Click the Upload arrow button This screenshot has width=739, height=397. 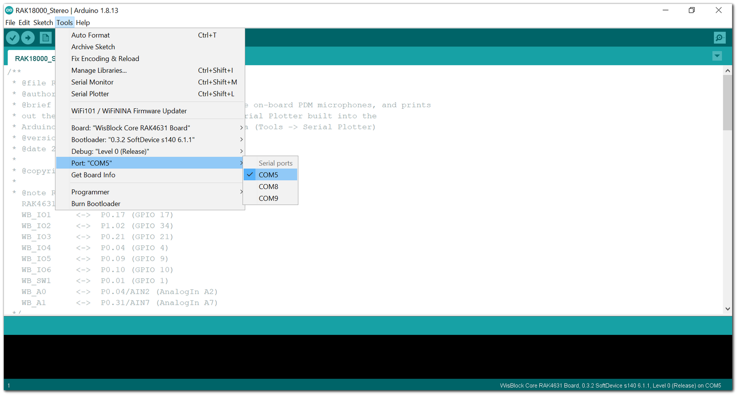(x=28, y=38)
